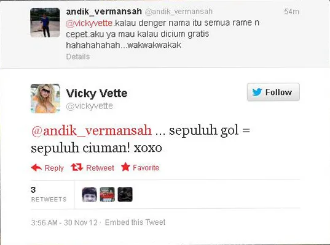This screenshot has height=245, width=330.
Task: Follow Vicky Vette
Action: tap(273, 92)
